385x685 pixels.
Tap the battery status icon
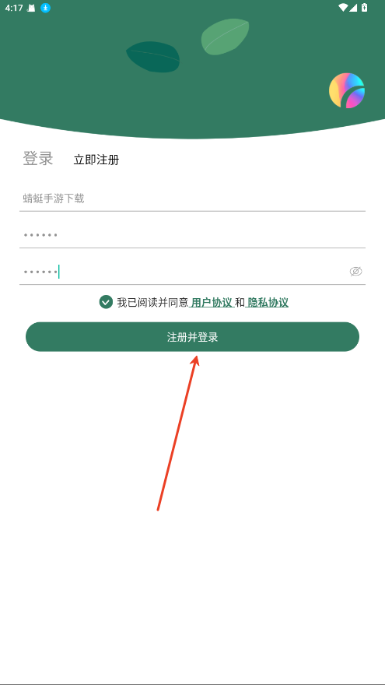(365, 8)
